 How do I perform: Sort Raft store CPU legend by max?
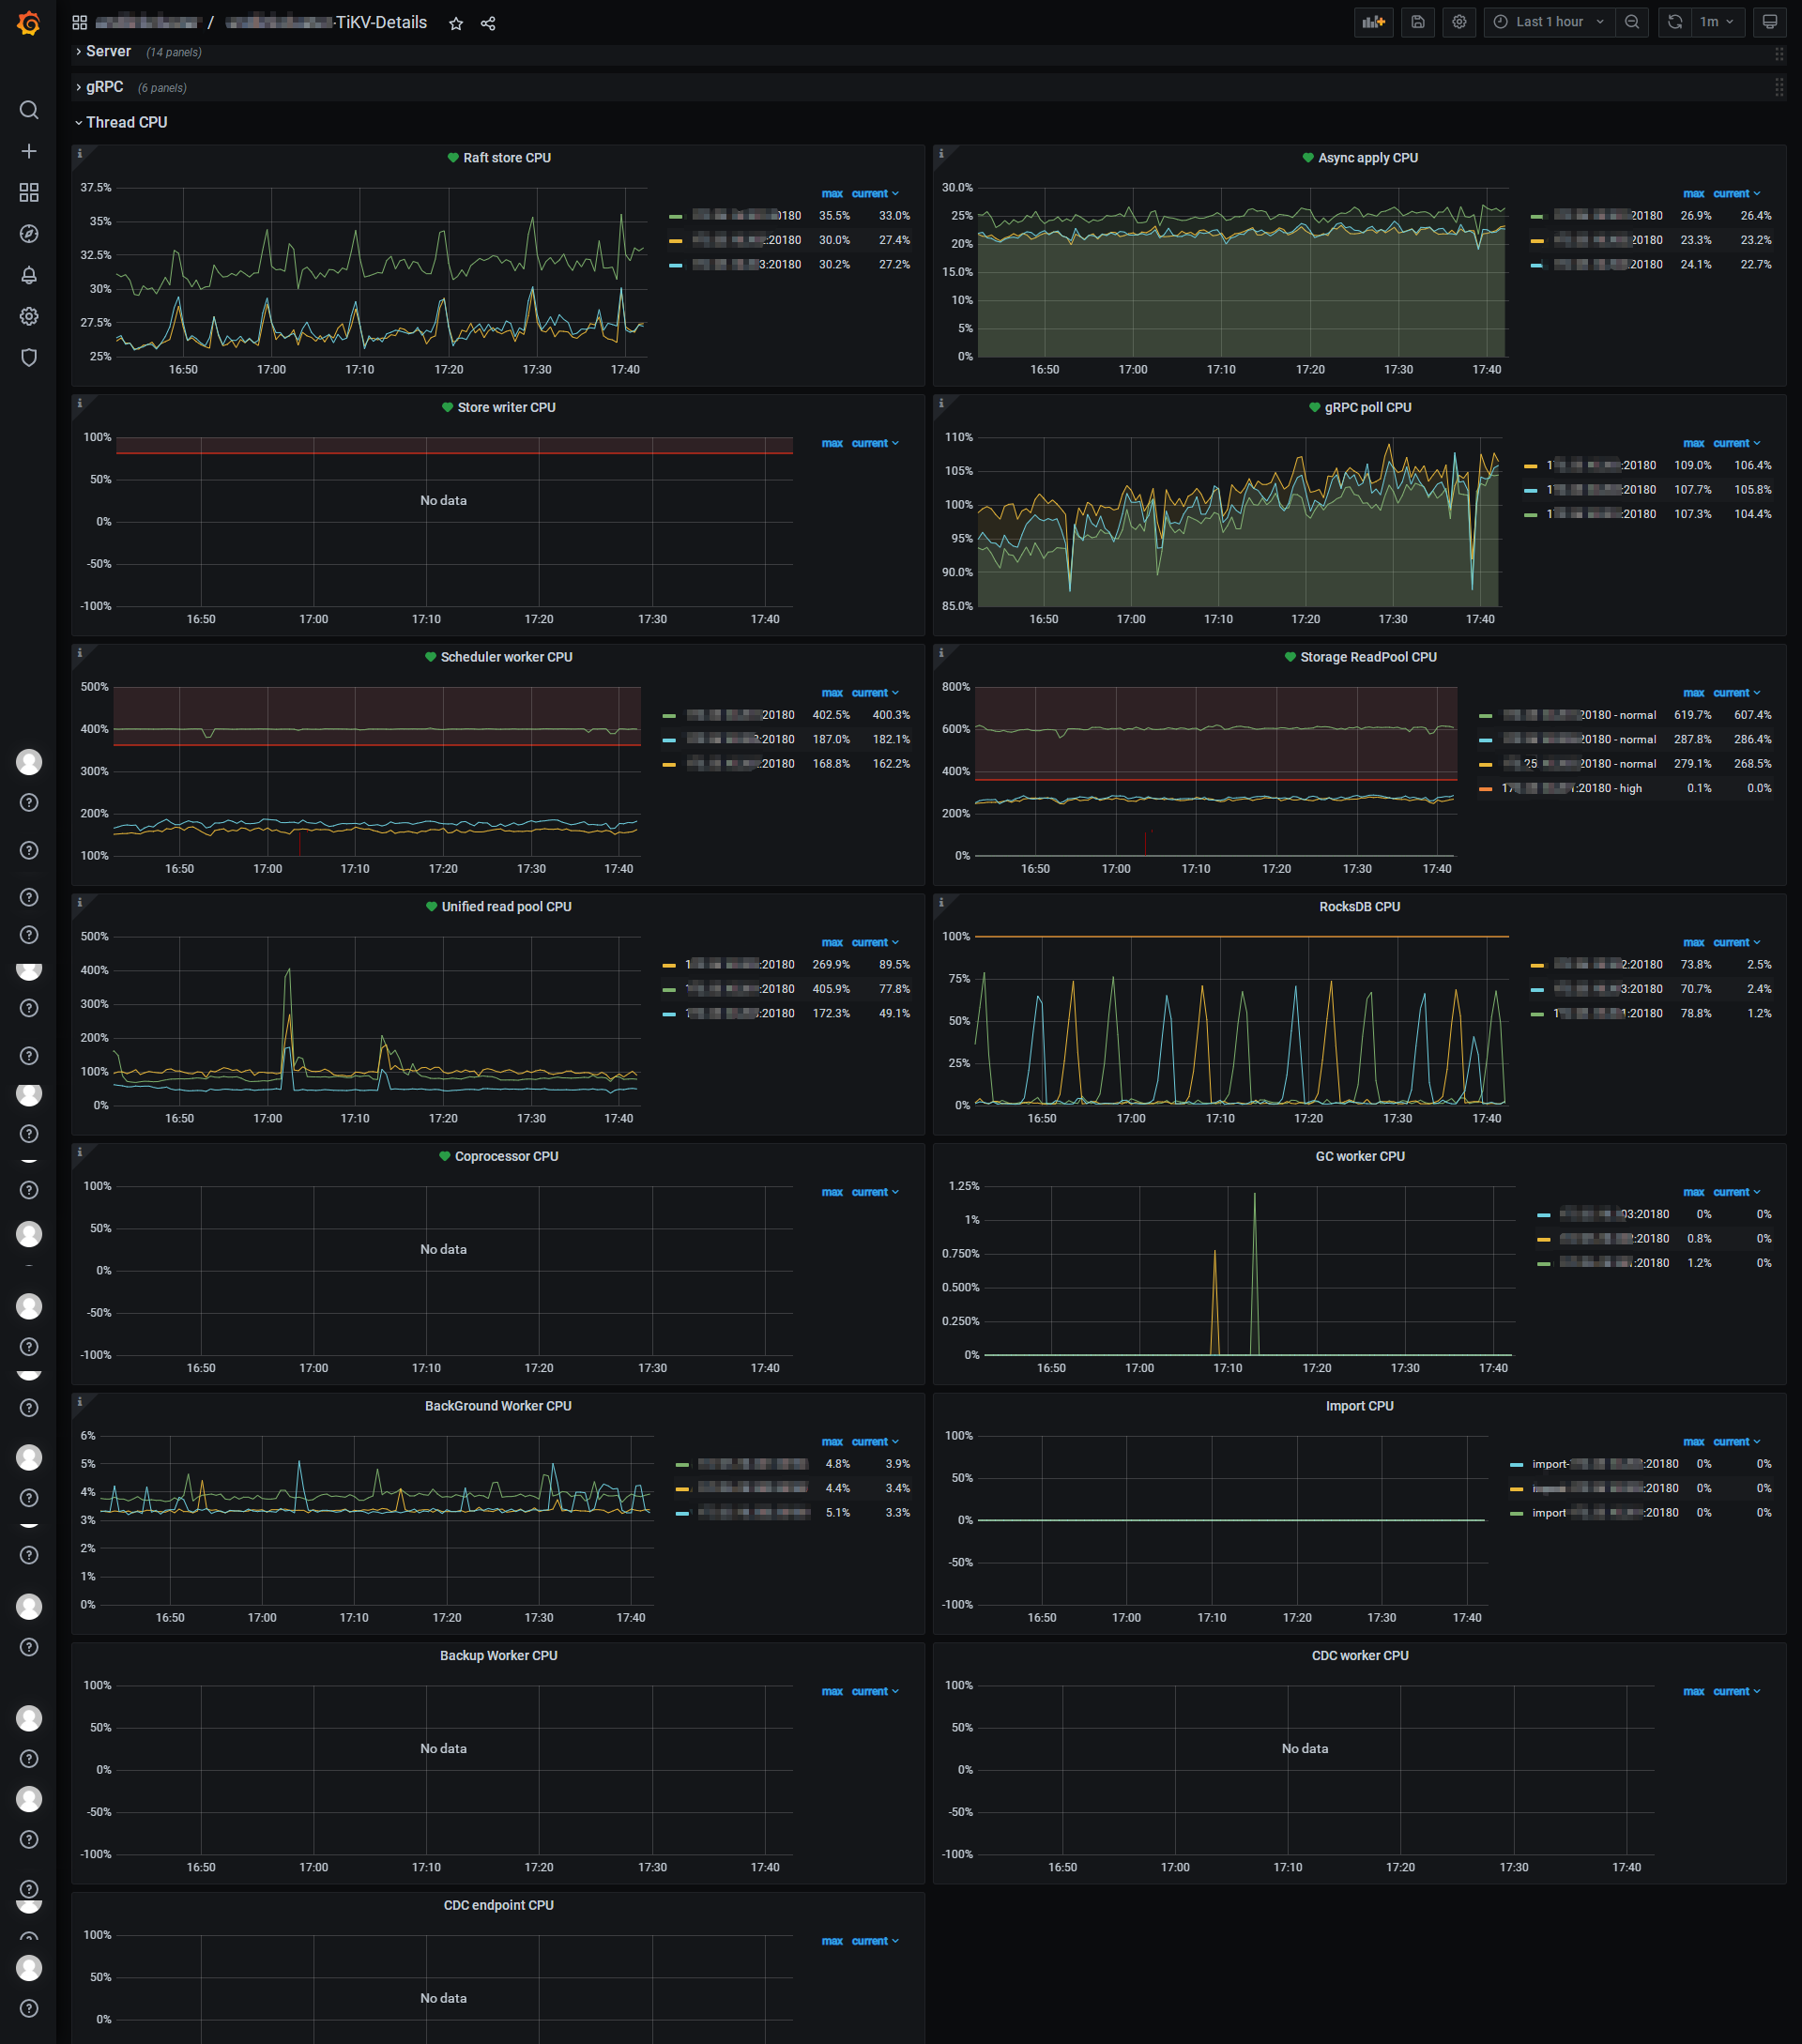[x=832, y=193]
